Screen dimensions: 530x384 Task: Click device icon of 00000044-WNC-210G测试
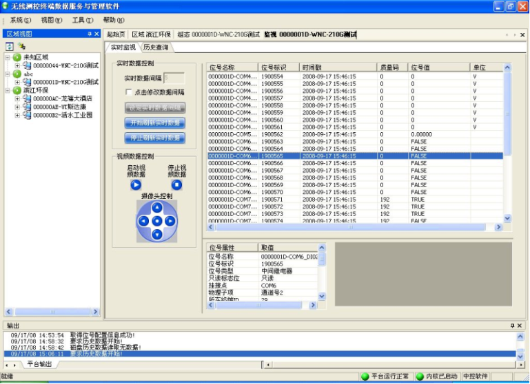tap(27, 65)
